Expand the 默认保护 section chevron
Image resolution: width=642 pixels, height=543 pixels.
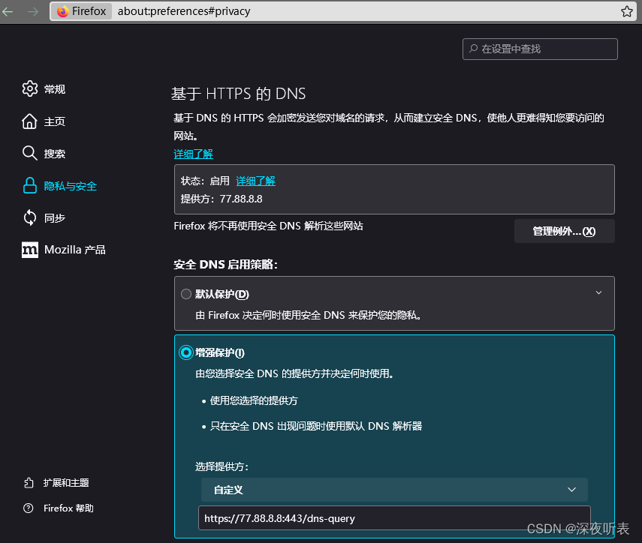click(x=598, y=292)
